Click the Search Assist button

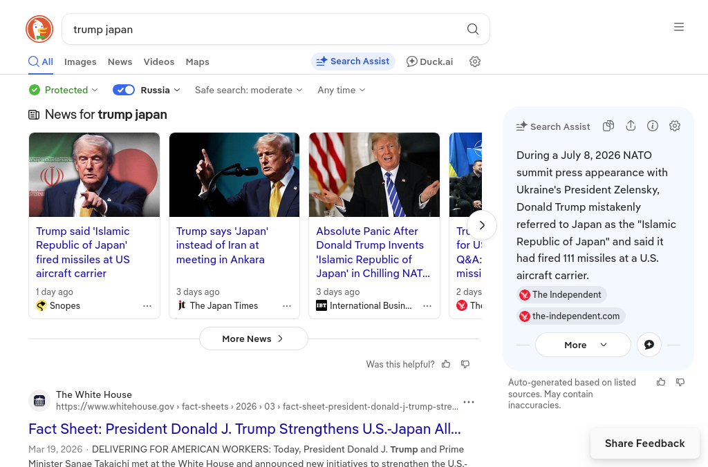coord(353,61)
